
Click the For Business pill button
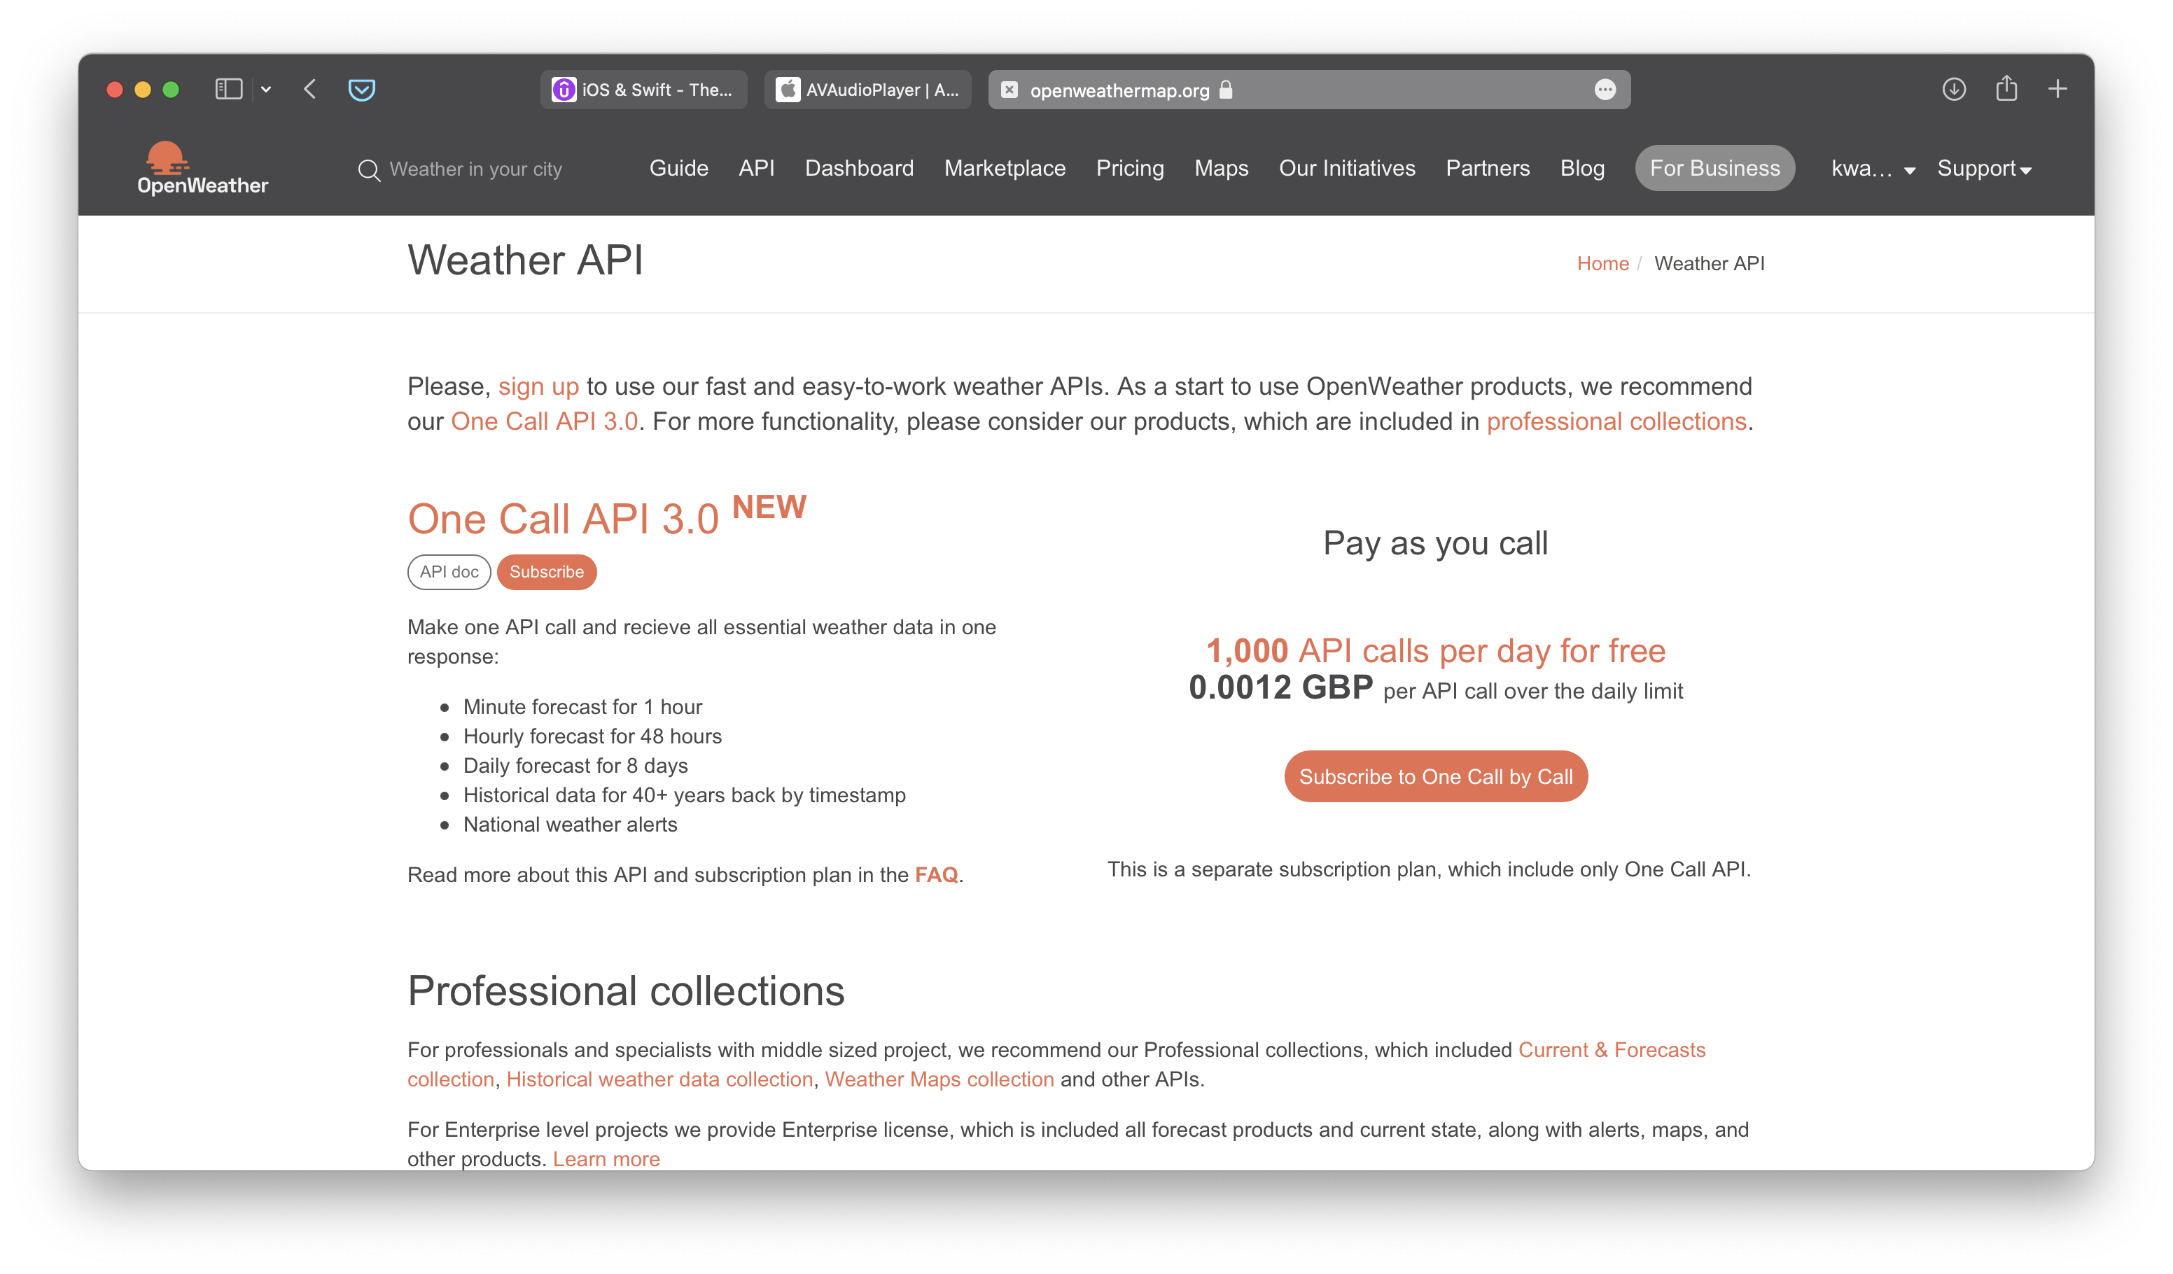(x=1713, y=169)
